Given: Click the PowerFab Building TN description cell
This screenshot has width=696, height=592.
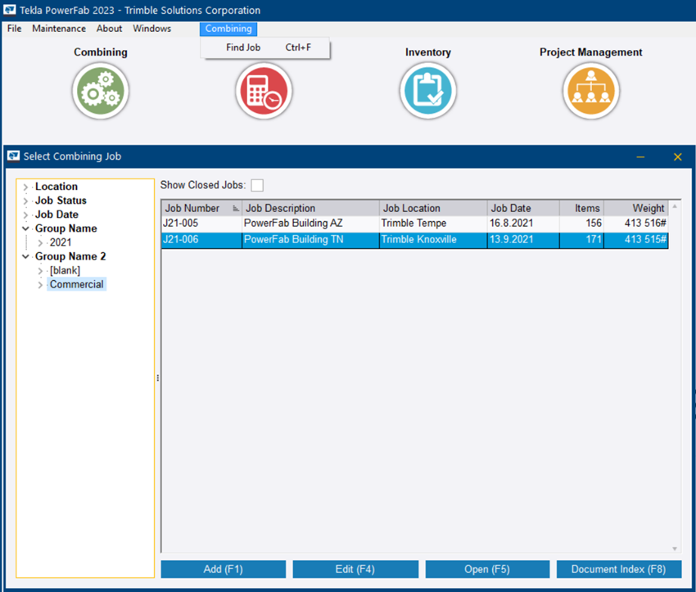Looking at the screenshot, I should 310,240.
